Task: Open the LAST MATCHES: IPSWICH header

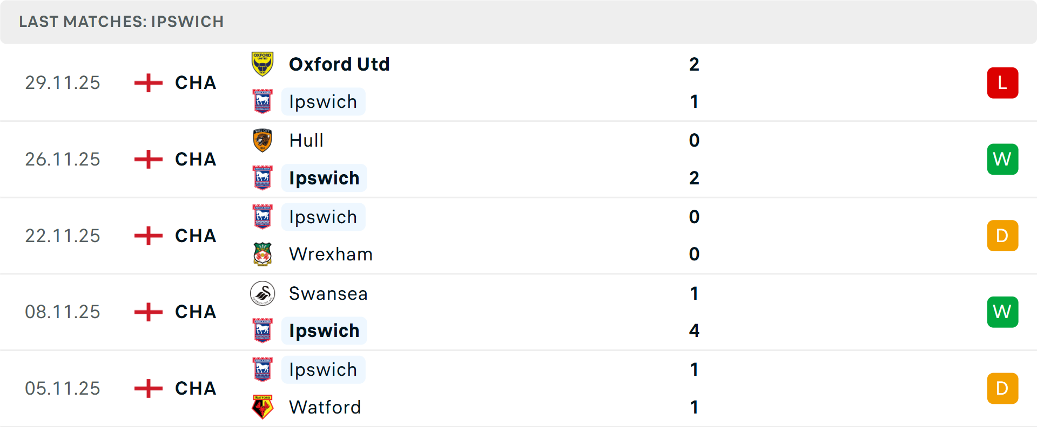Action: (122, 22)
